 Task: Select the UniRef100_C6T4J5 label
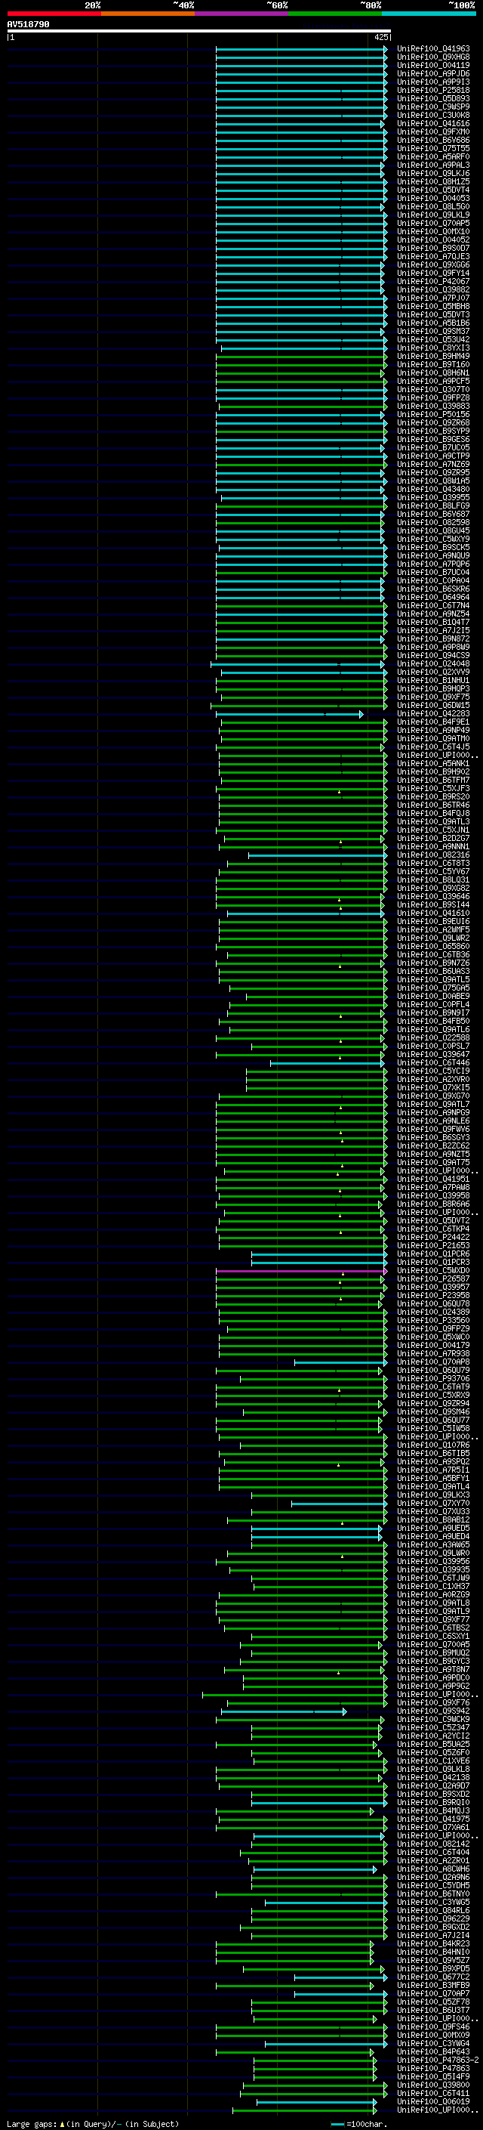(433, 747)
